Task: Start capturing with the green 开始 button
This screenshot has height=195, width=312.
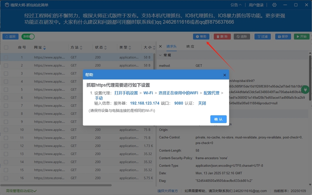Action: [x=301, y=36]
